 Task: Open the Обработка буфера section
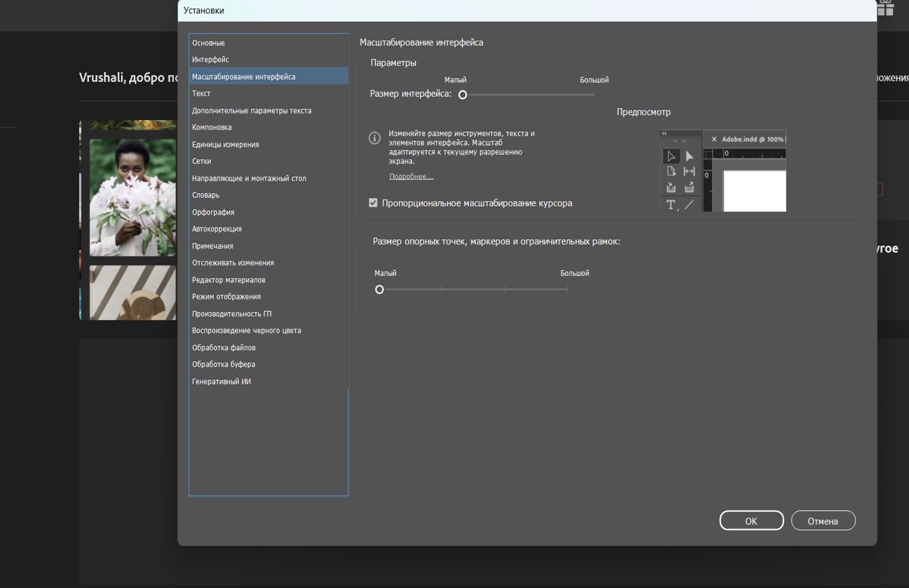(x=268, y=364)
